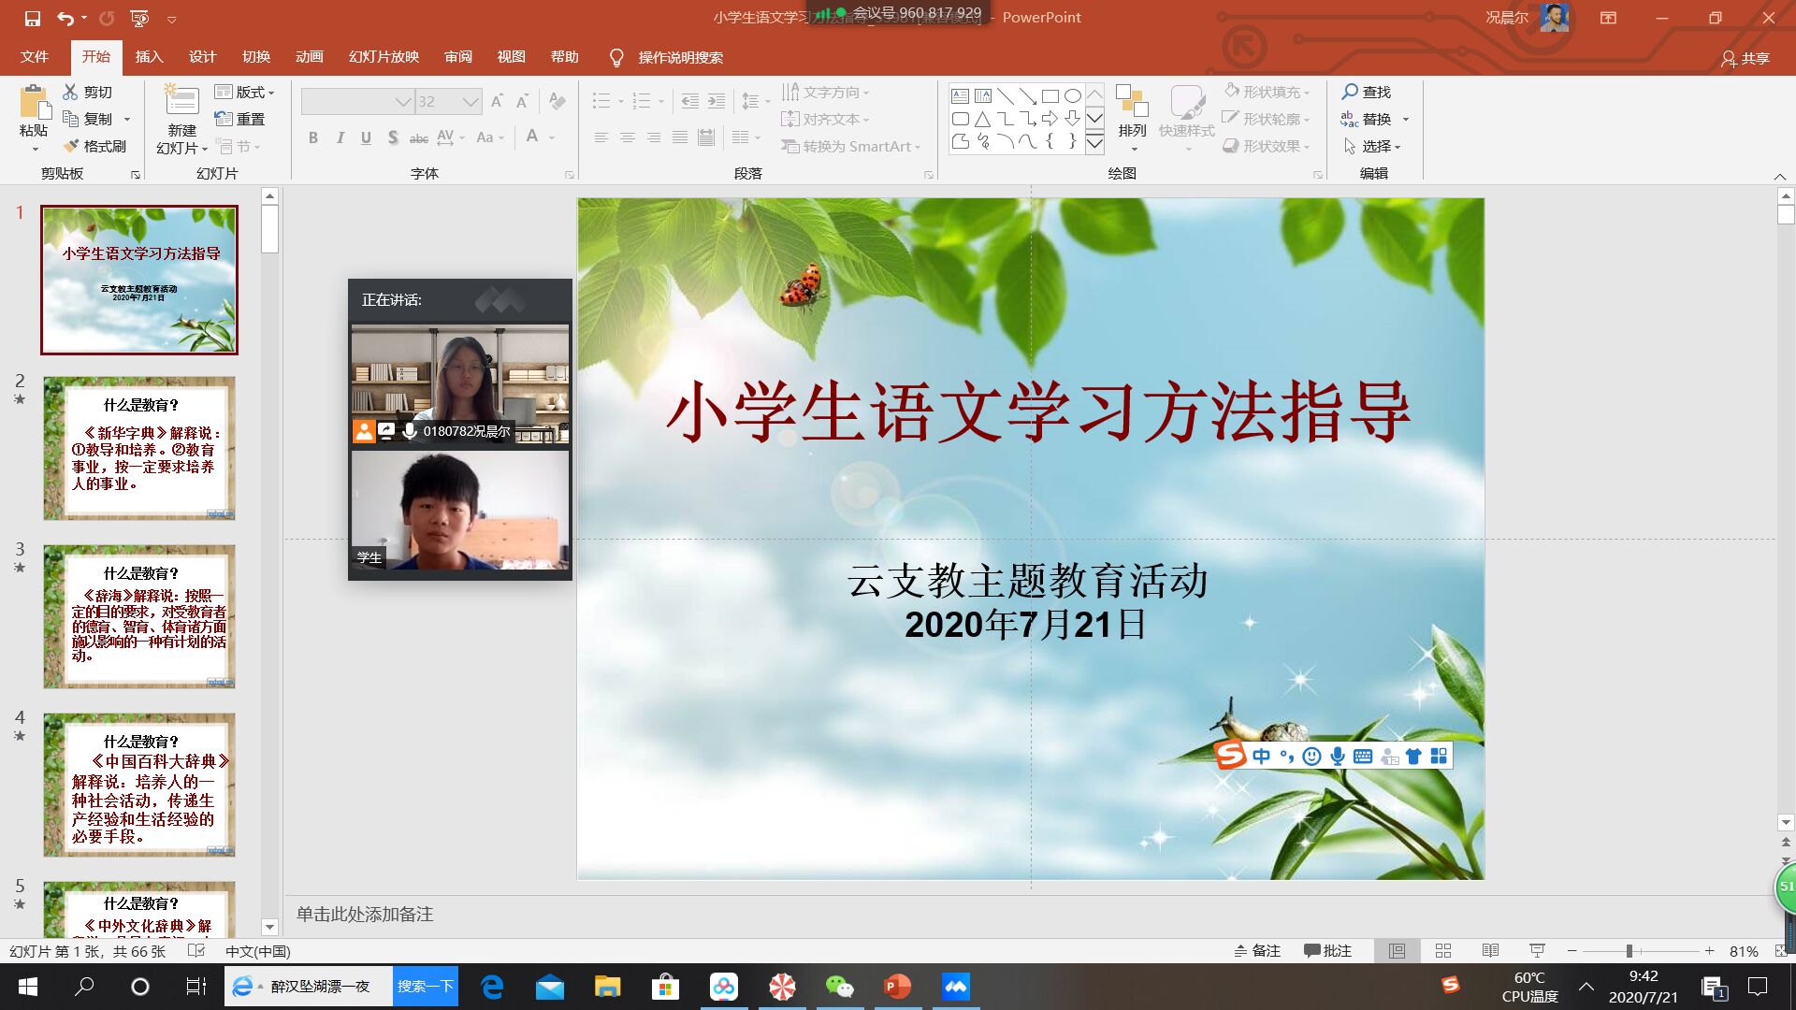This screenshot has width=1796, height=1010.
Task: Apply text shadow formatting
Action: pyautogui.click(x=393, y=137)
